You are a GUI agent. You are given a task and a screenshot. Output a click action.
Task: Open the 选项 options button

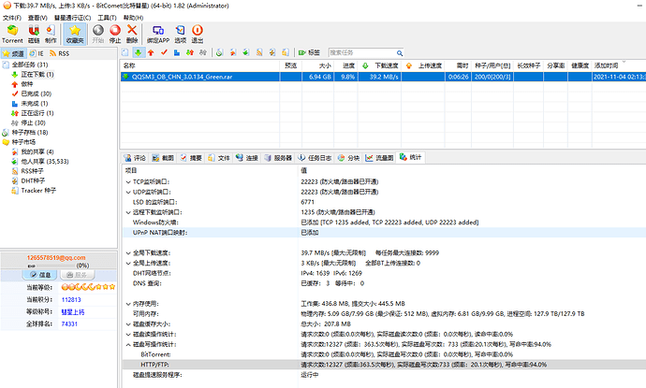click(x=181, y=34)
